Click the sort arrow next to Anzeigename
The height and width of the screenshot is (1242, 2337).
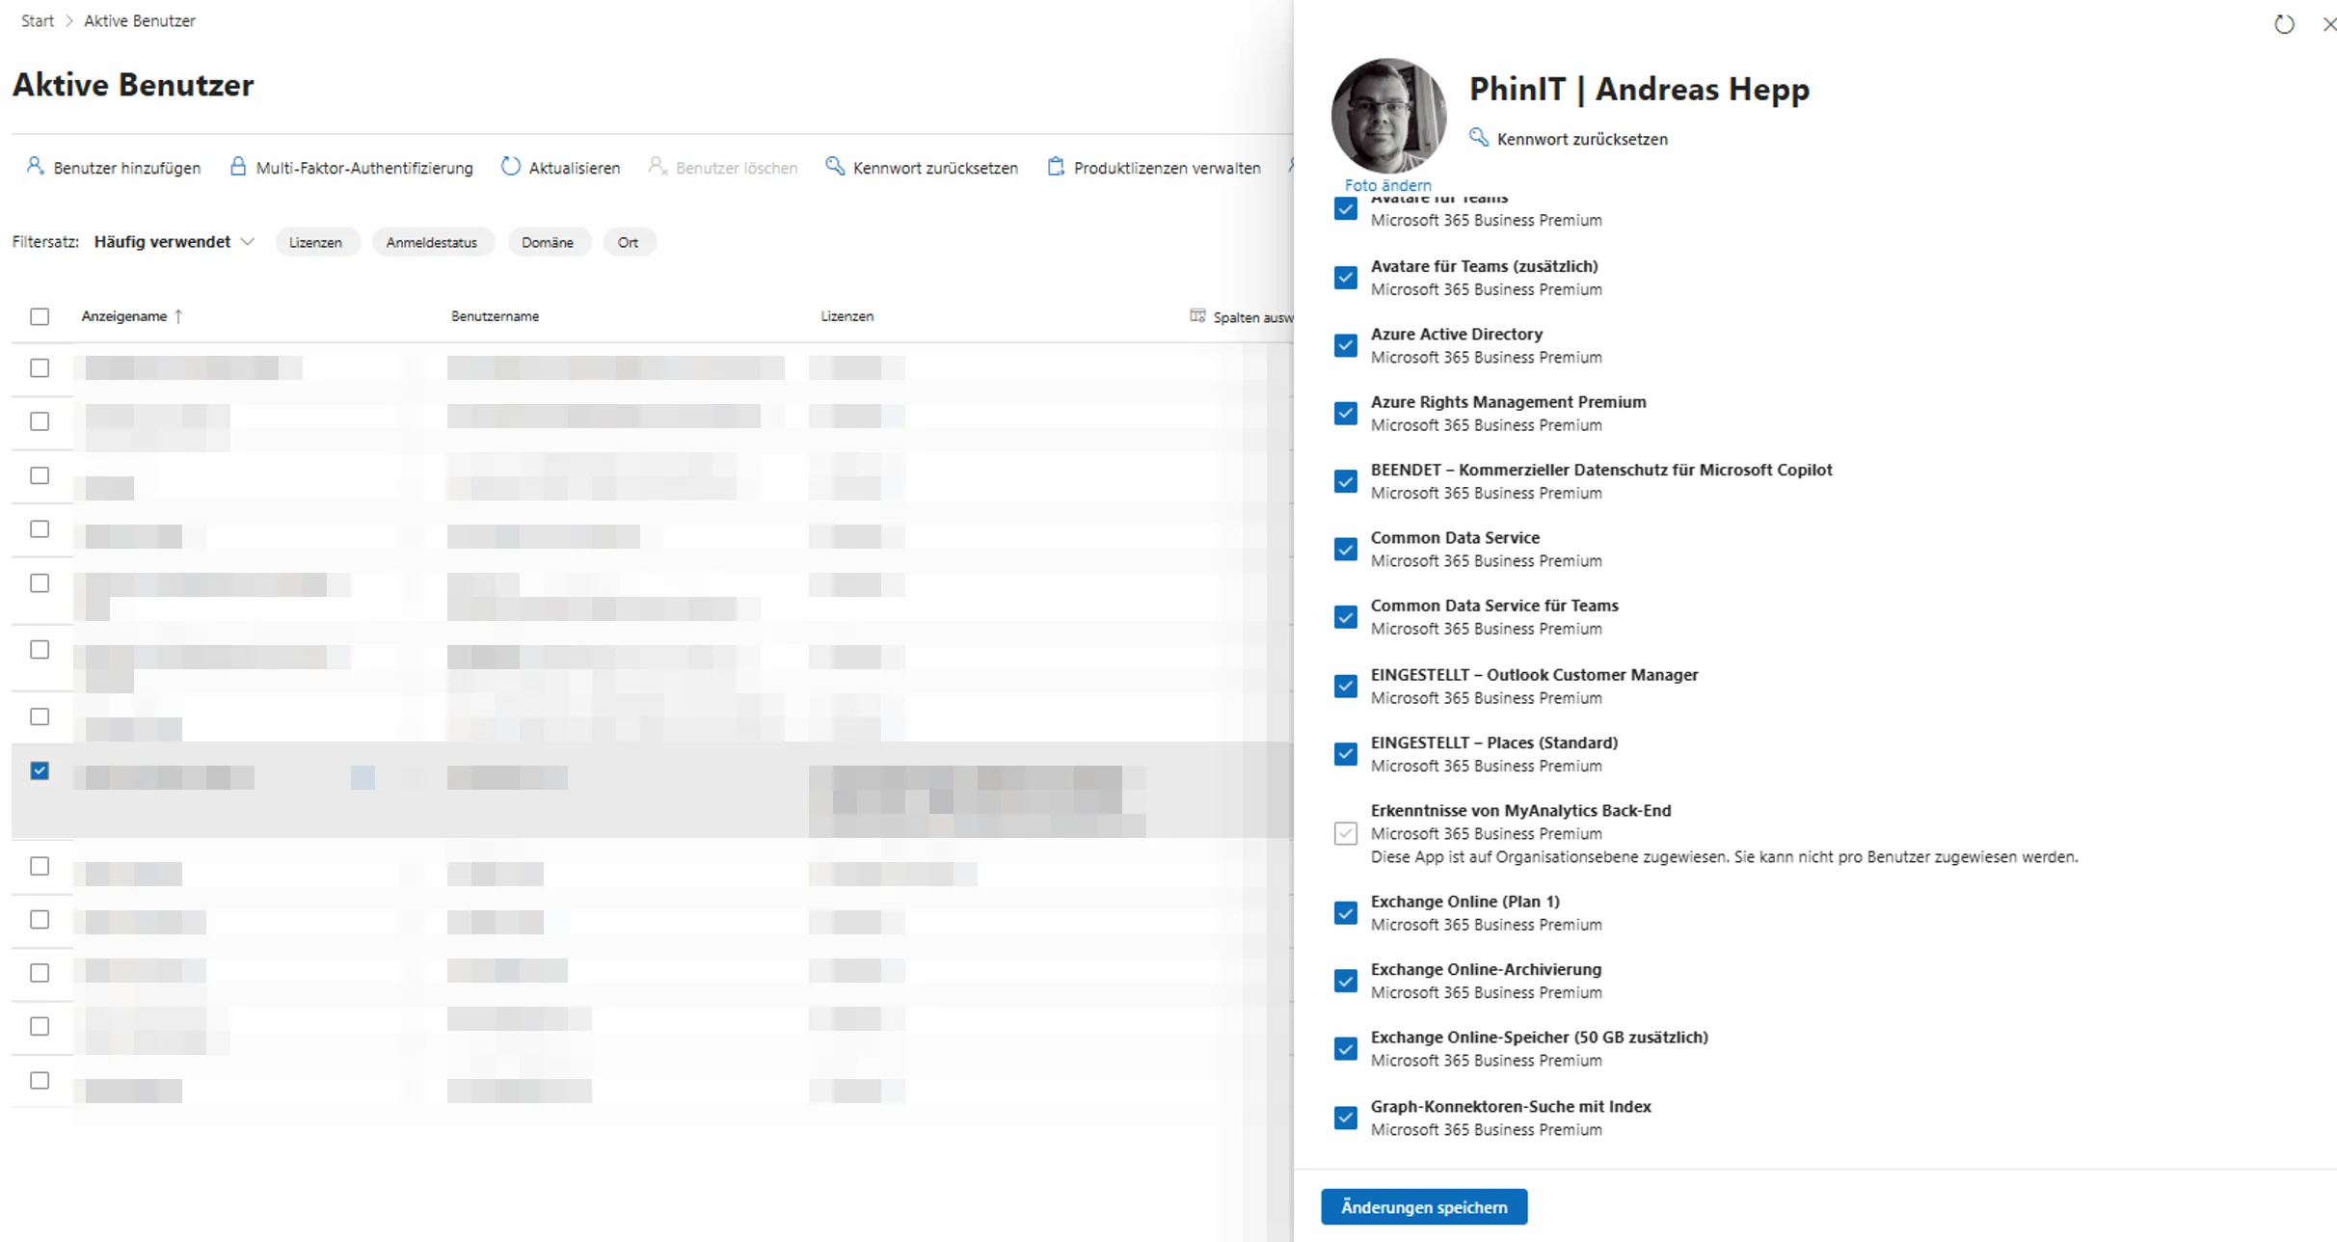[x=178, y=316]
